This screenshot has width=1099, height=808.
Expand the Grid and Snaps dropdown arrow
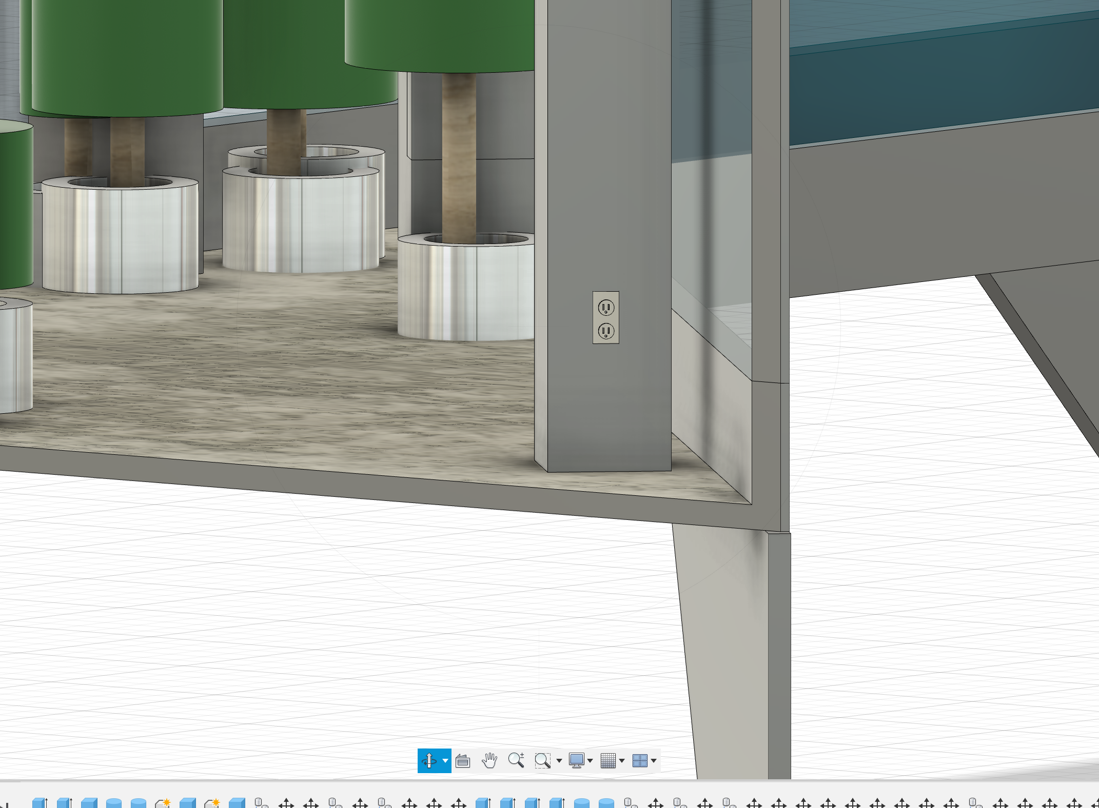click(x=622, y=761)
